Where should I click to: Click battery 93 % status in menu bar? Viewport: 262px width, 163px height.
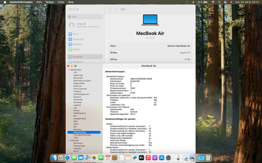click(x=203, y=2)
